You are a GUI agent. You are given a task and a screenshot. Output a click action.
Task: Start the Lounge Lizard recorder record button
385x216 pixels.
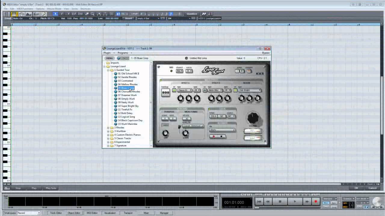click(x=214, y=136)
